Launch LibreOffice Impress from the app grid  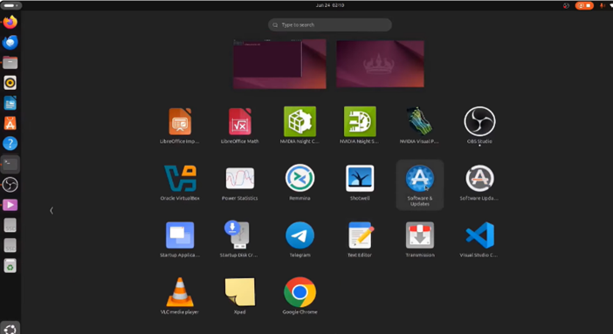pyautogui.click(x=180, y=126)
